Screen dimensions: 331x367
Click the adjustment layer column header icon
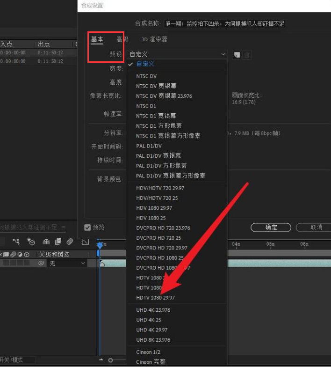click(x=20, y=255)
